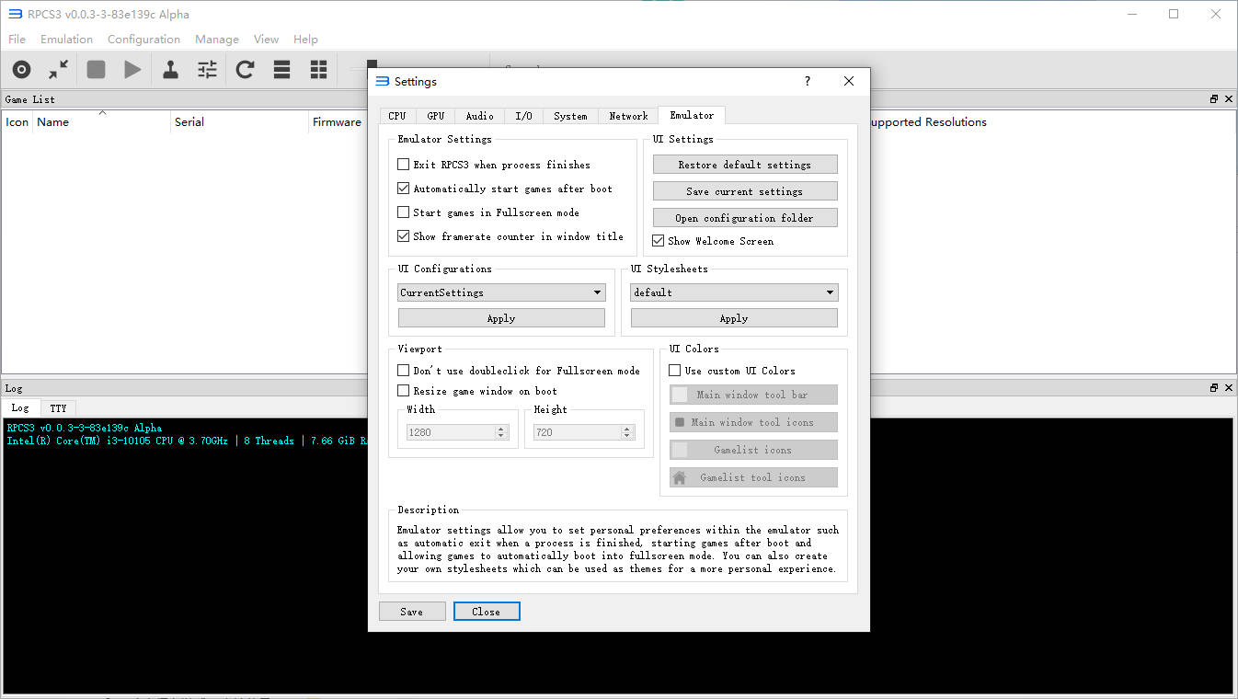Viewport: 1238px width, 699px height.
Task: Click Gamelist tool icons color button
Action: [753, 477]
